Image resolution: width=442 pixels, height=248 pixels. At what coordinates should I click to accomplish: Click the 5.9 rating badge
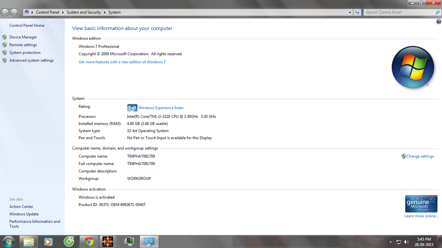132,108
